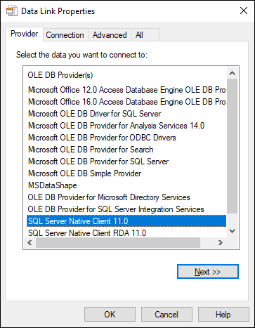Click the Data Link Properties title icon
This screenshot has height=328, width=255.
point(11,11)
